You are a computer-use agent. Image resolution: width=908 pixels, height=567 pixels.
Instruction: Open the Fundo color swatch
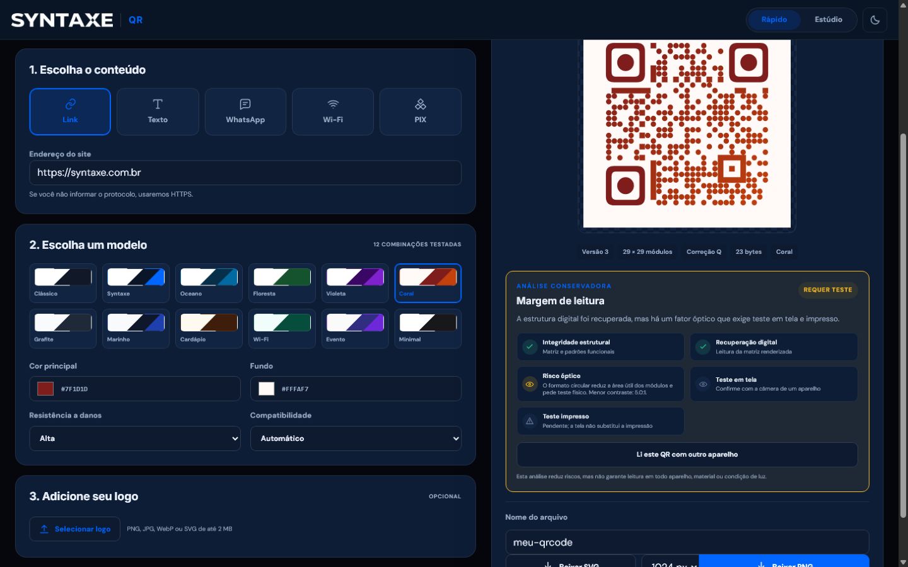tap(266, 389)
